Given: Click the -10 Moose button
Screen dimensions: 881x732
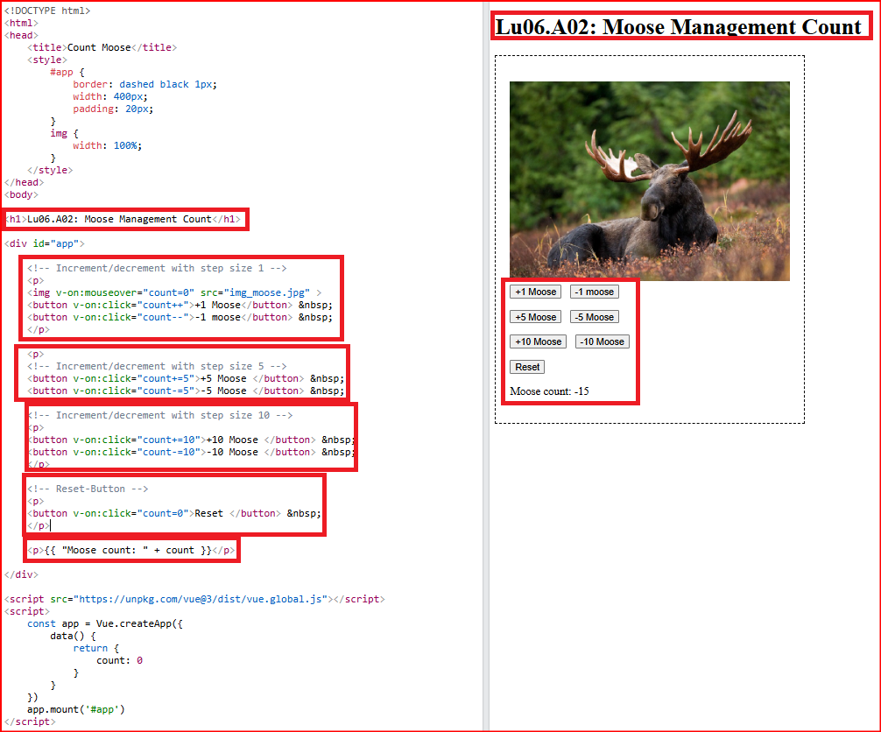Looking at the screenshot, I should (603, 341).
